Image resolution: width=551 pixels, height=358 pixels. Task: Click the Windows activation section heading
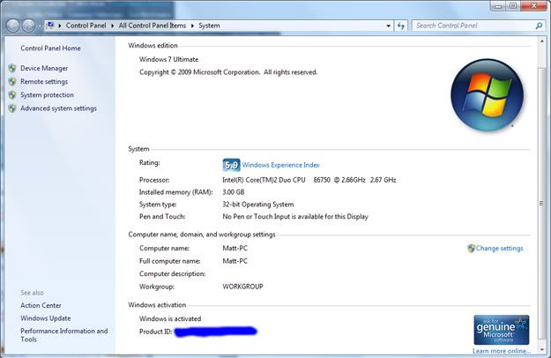coord(157,305)
